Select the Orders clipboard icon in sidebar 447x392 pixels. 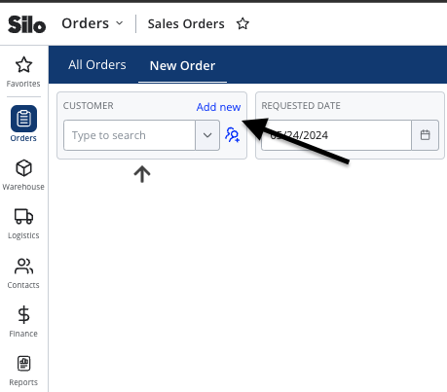coord(23,119)
